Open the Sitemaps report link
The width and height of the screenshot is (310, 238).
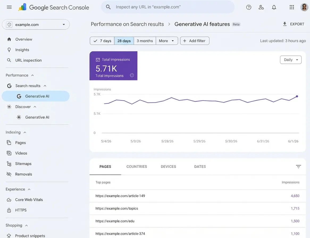click(x=23, y=164)
